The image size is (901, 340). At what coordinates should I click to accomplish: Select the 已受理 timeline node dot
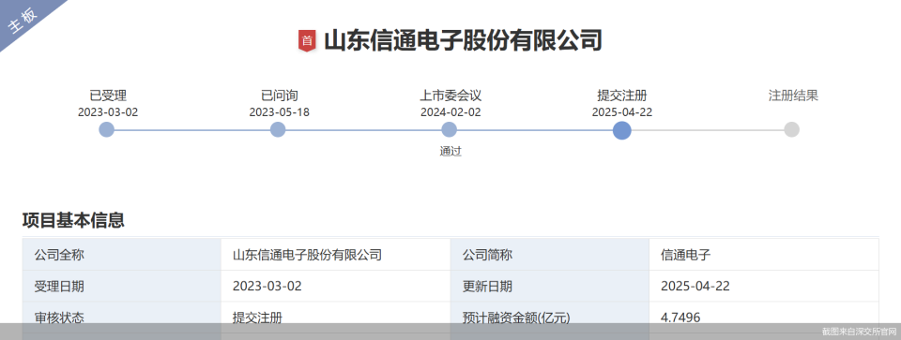[x=107, y=129]
